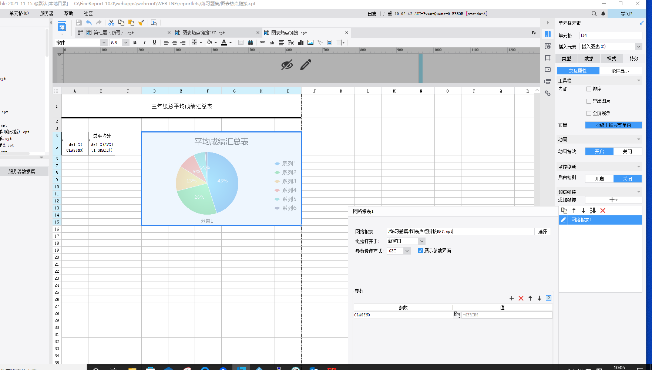Toggle bold formatting
This screenshot has height=370, width=652.
click(135, 43)
